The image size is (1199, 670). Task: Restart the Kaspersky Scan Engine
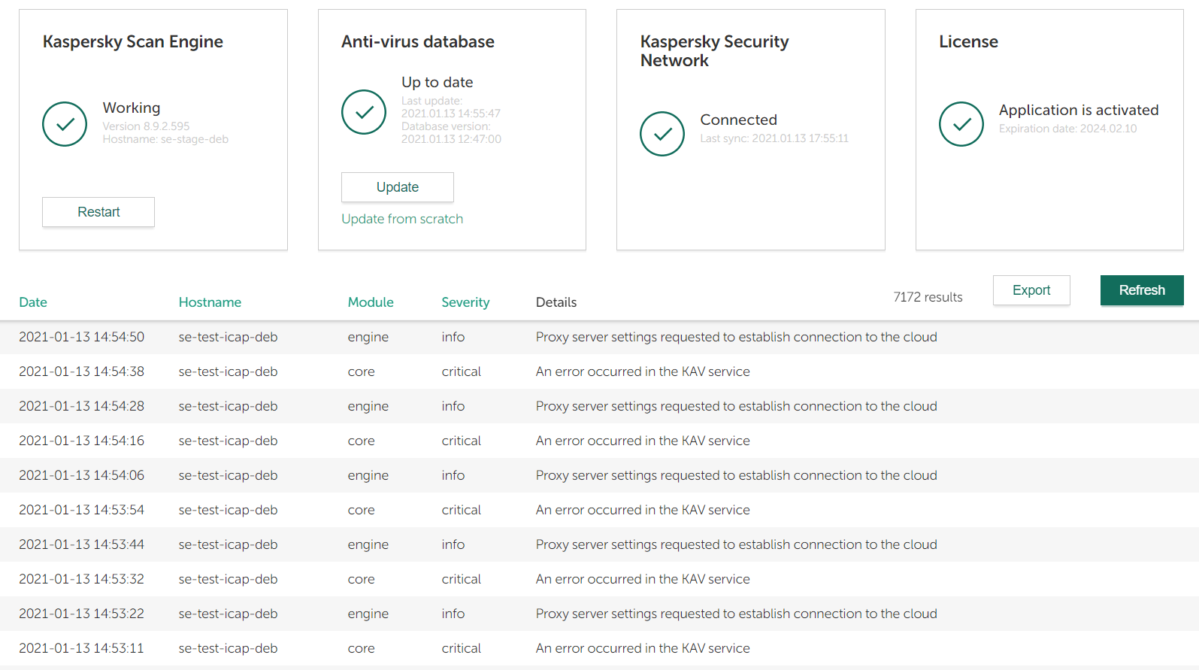coord(98,212)
